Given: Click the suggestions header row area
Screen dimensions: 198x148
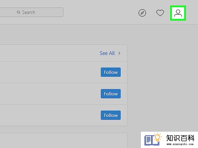Looking at the screenshot, I should point(64,53).
